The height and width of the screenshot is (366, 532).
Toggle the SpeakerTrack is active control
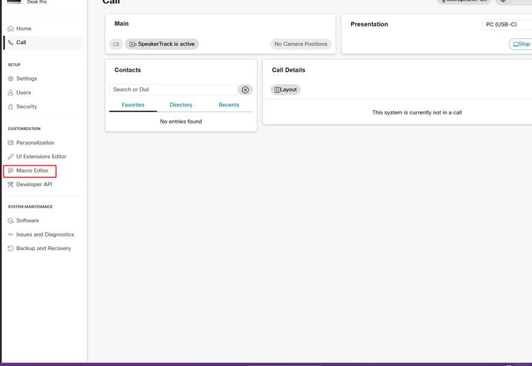tap(162, 44)
